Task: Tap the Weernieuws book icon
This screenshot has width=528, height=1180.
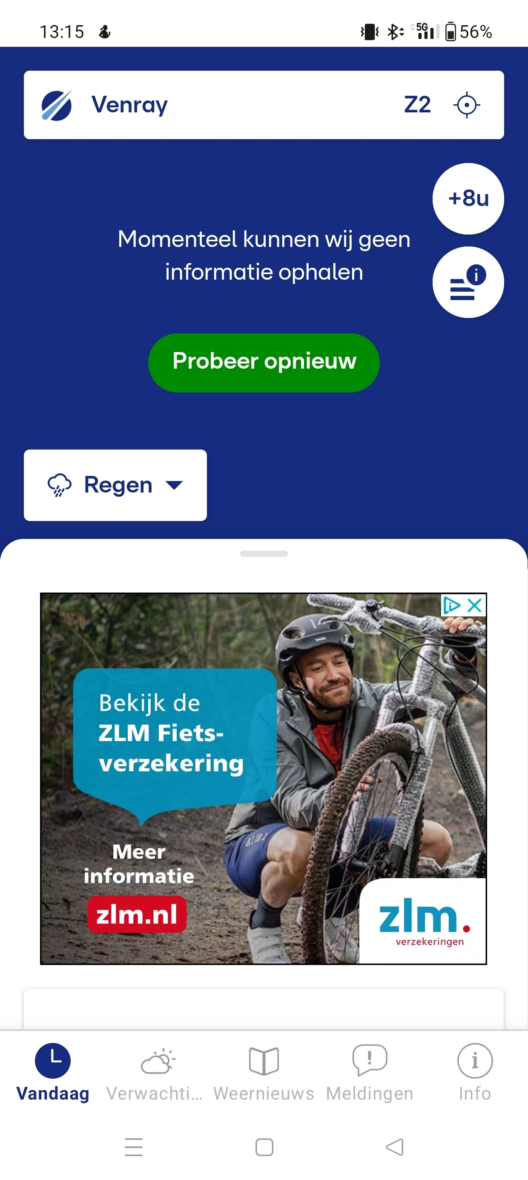Action: (x=264, y=1061)
